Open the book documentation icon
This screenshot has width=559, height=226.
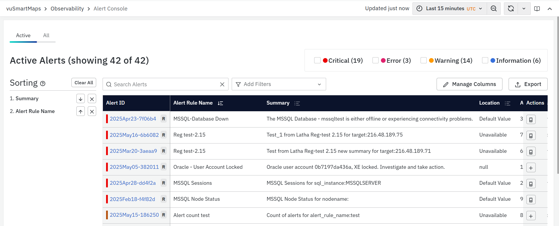coord(537,9)
